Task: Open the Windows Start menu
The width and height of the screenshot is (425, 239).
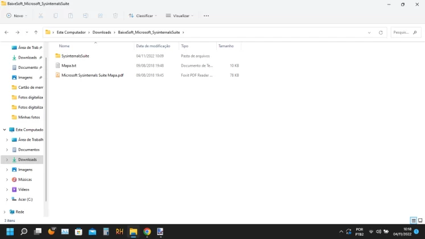Action: click(10, 232)
